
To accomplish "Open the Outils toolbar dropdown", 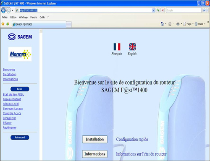I will (200, 24).
